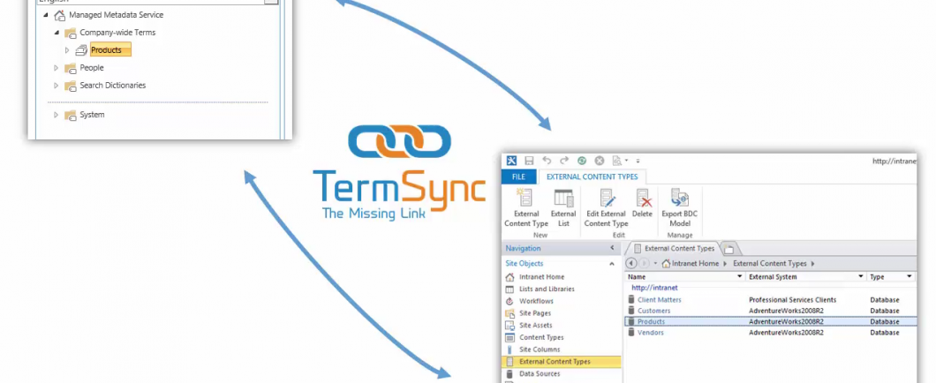Collapse the Navigation pane arrow

(612, 248)
